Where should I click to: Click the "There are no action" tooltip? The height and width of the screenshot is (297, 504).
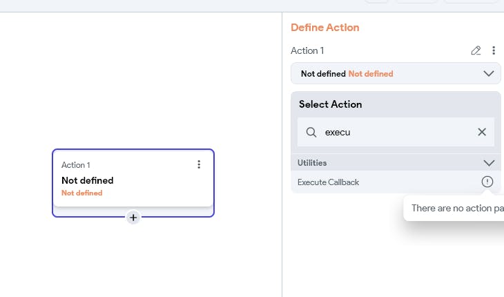click(456, 208)
